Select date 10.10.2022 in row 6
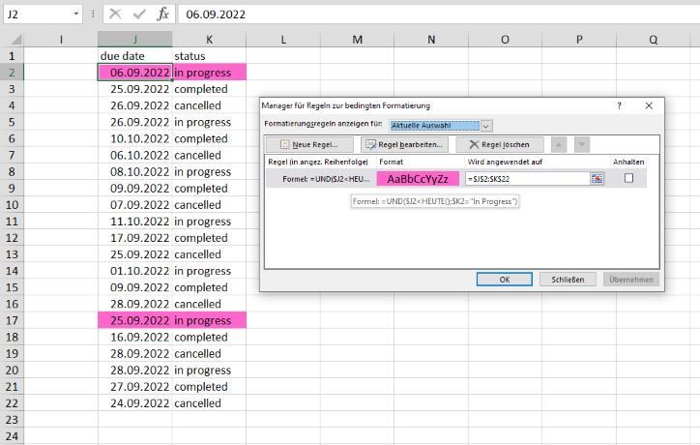Screen dimensions: 700x445 pos(134,138)
